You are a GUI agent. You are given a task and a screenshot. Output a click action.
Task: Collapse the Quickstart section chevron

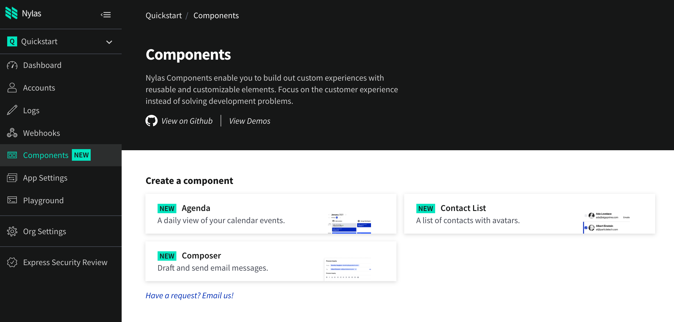109,42
